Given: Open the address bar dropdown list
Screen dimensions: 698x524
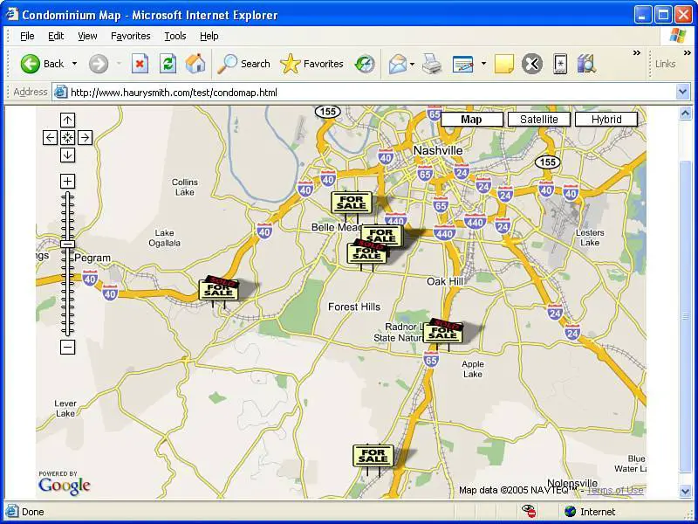Looking at the screenshot, I should click(x=683, y=93).
